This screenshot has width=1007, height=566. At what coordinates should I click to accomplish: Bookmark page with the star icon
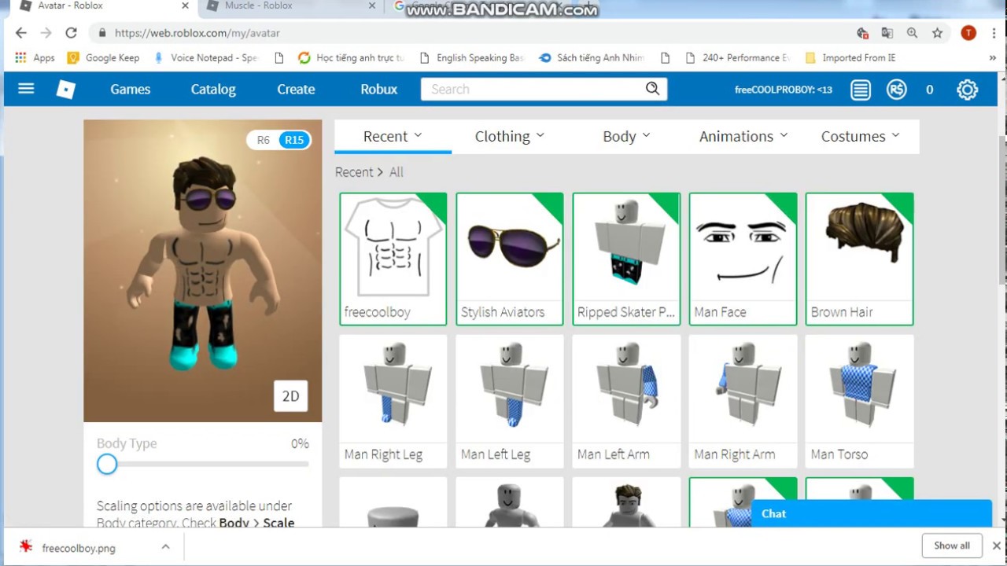(x=937, y=33)
